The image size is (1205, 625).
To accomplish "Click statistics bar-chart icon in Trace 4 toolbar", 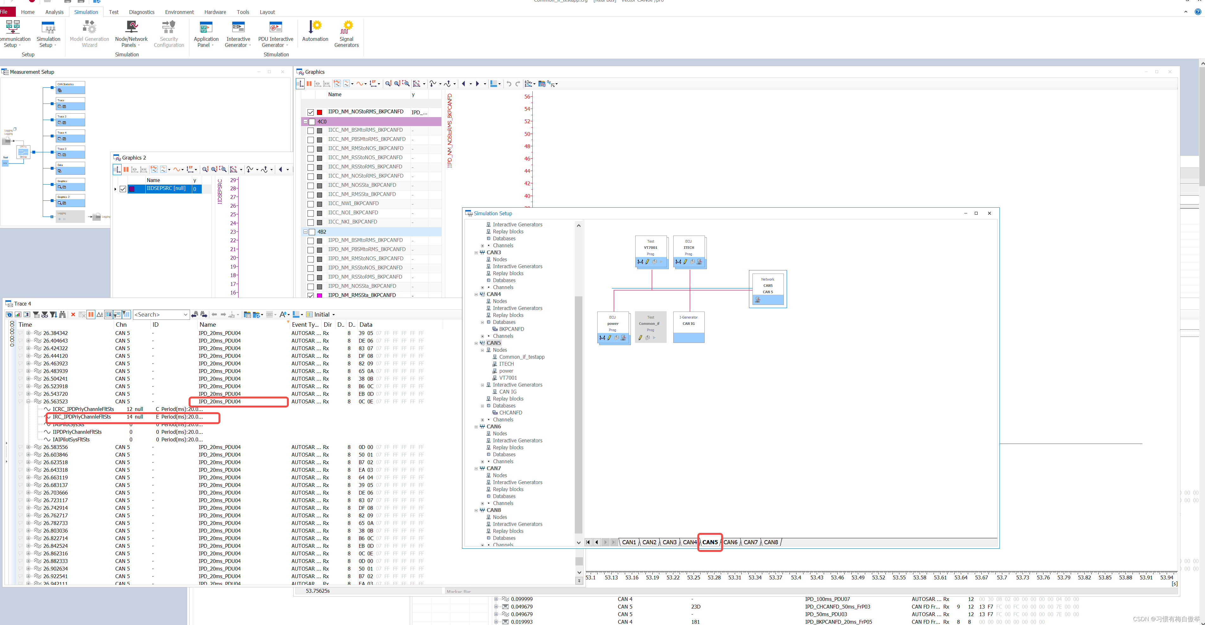I will pos(18,314).
